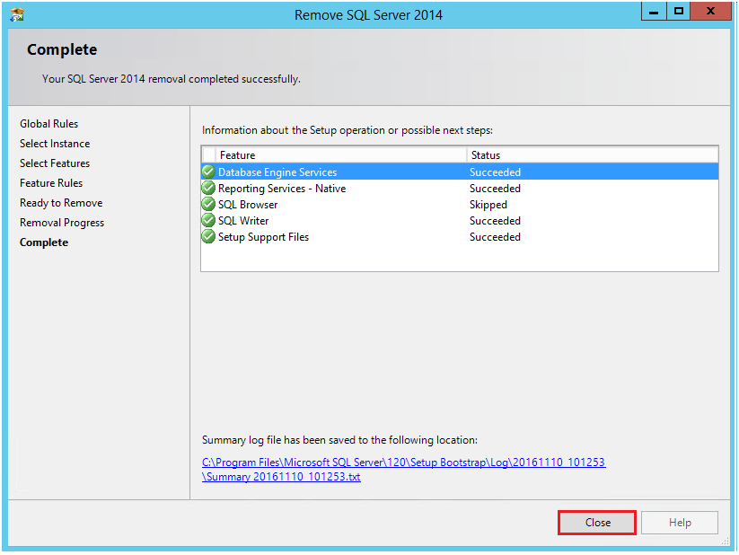
Task: Click the Skipped status for SQL Browser
Action: pos(488,205)
